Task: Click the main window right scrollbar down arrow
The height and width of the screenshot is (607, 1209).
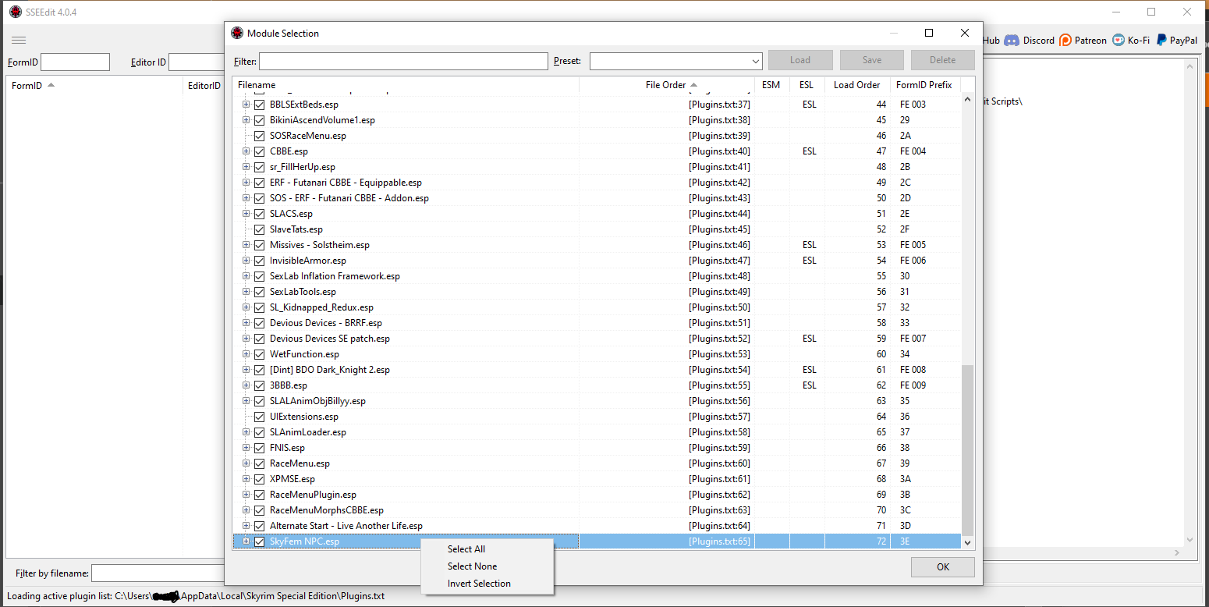Action: (x=1189, y=540)
